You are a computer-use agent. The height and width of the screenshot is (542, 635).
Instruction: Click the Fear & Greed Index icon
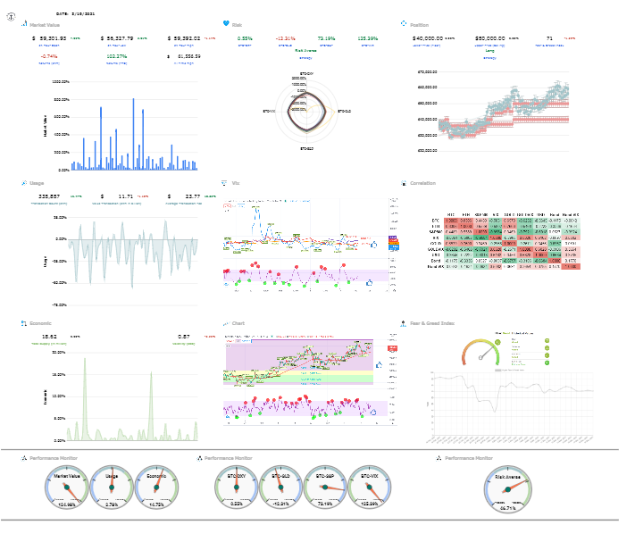tap(404, 323)
